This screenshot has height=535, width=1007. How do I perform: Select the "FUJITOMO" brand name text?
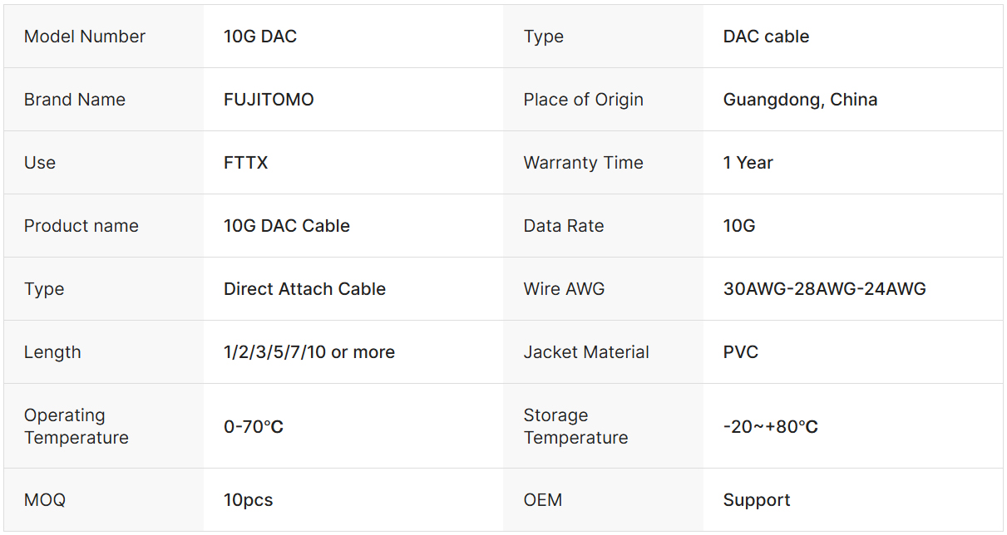[269, 100]
